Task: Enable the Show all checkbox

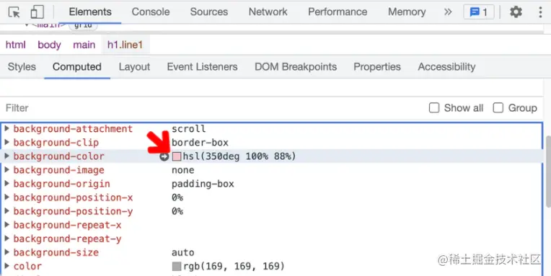Action: pos(434,108)
